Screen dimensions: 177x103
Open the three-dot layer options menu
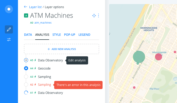(x=99, y=15)
